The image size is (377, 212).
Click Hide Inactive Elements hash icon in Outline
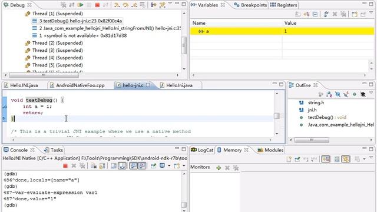(363, 94)
